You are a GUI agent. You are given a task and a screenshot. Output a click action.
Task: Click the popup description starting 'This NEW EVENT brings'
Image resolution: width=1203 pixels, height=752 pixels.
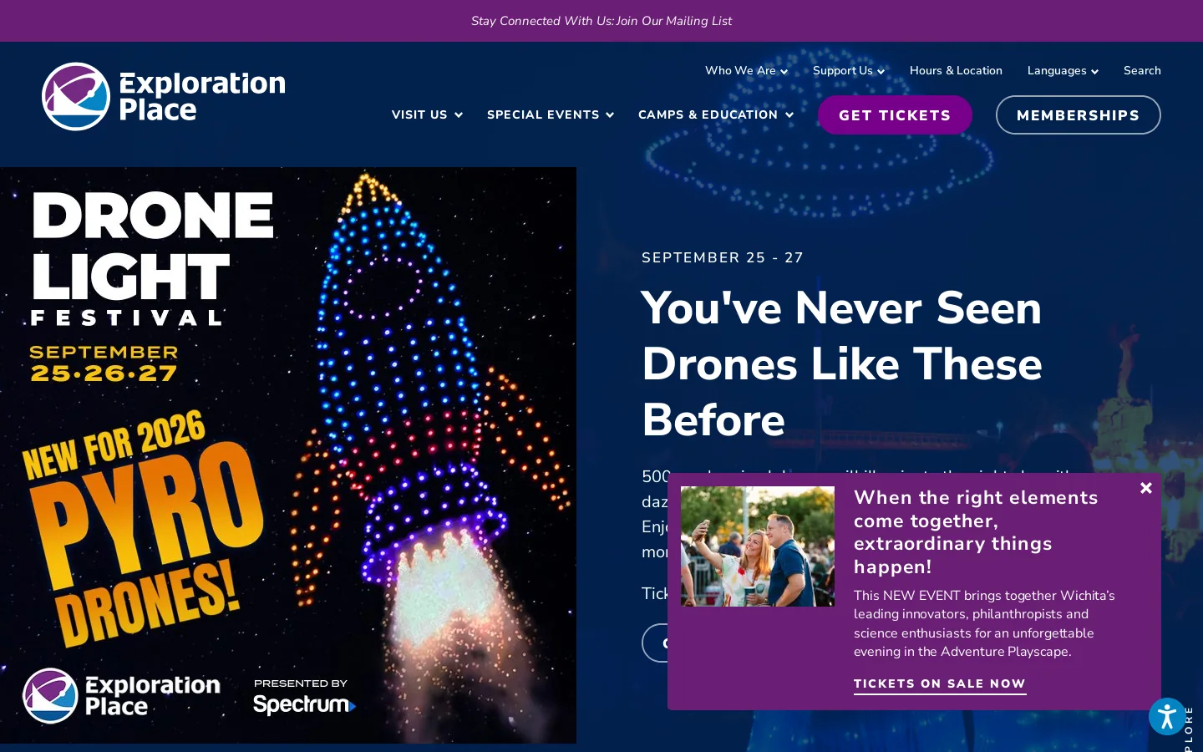coord(984,623)
